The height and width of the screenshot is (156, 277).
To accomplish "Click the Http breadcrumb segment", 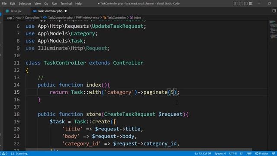I will pos(18,17).
